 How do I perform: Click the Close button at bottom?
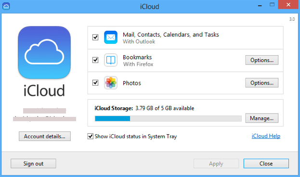(266, 164)
